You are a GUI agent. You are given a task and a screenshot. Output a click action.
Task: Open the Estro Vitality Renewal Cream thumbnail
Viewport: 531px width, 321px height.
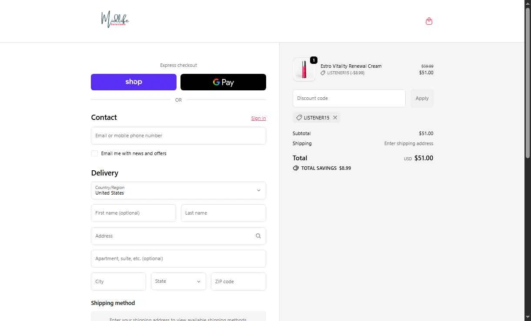tap(304, 69)
